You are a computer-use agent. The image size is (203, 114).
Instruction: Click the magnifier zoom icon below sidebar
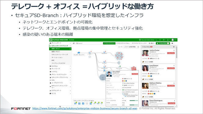coord(60,107)
